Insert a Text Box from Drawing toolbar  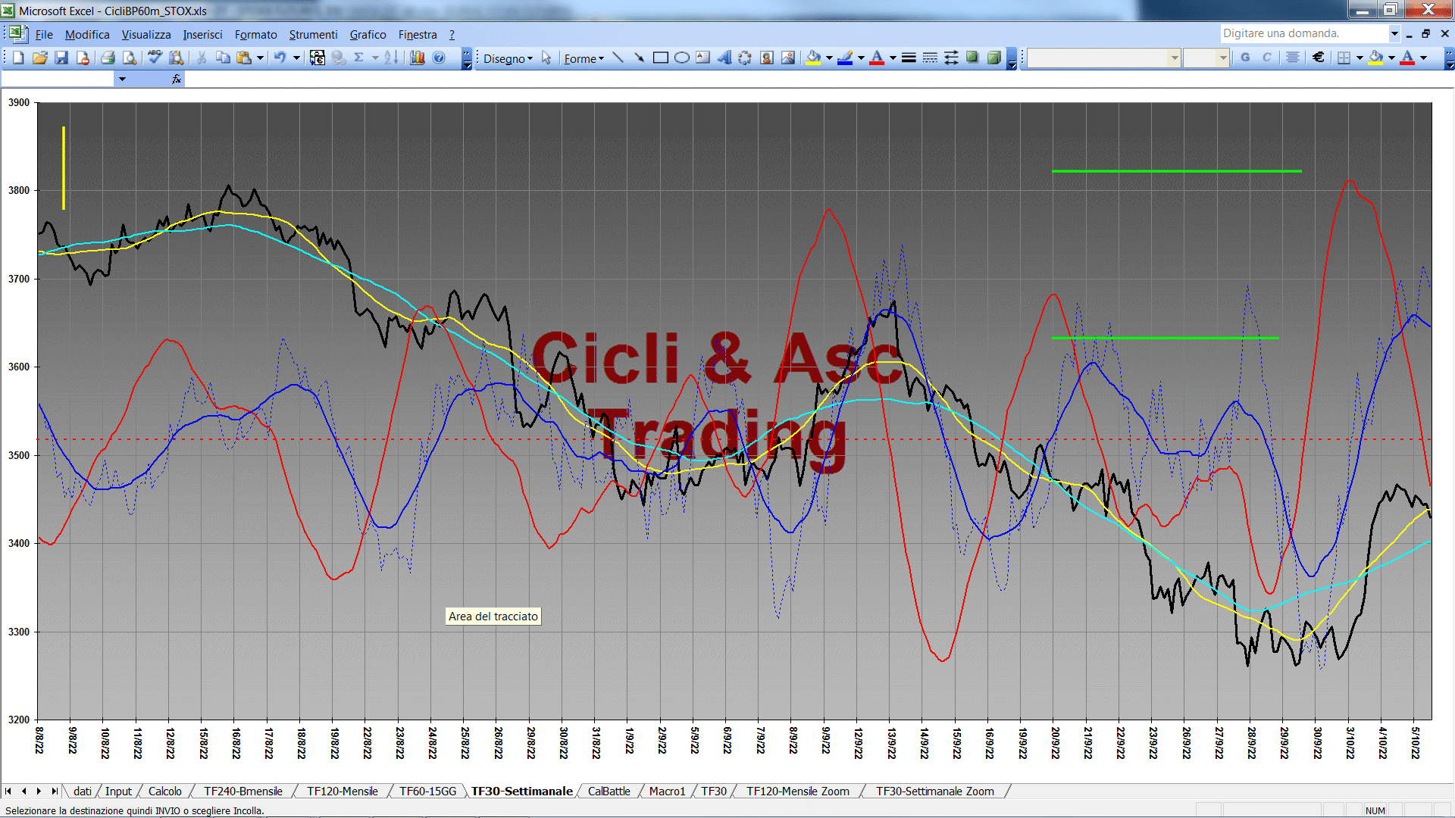(x=702, y=58)
